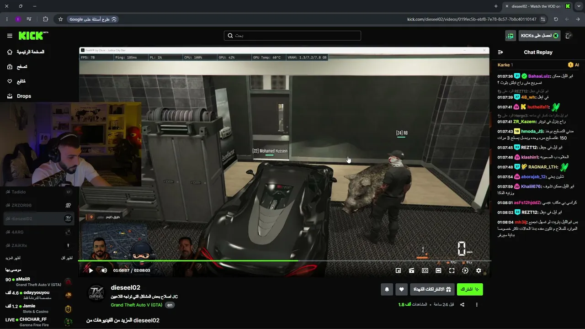Open the Chrome tab search dropdown arrow

579,6
